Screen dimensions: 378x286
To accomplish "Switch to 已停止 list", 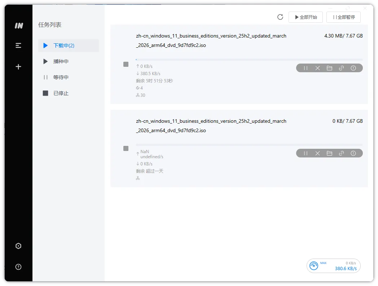I will click(69, 93).
